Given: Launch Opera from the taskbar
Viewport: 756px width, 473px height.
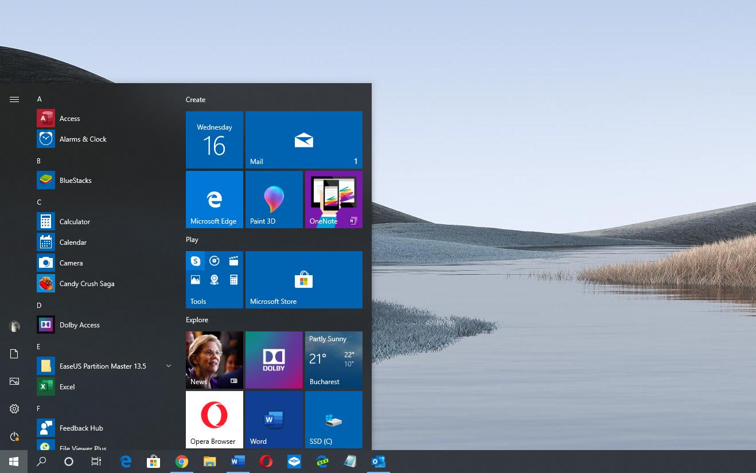Looking at the screenshot, I should click(266, 462).
